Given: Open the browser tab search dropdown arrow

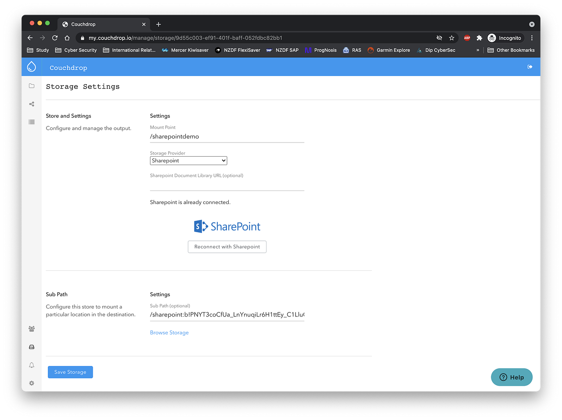Looking at the screenshot, I should [532, 24].
